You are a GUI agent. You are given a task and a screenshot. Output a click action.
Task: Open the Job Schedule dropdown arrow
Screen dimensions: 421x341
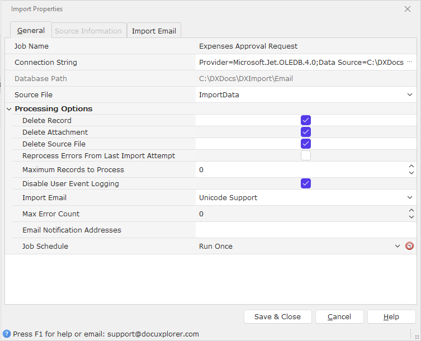click(398, 246)
